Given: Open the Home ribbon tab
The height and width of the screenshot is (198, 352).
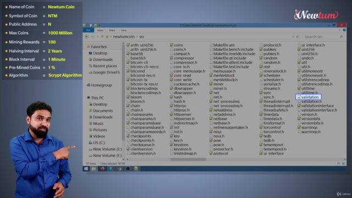Looking at the screenshot, I should [x=100, y=30].
